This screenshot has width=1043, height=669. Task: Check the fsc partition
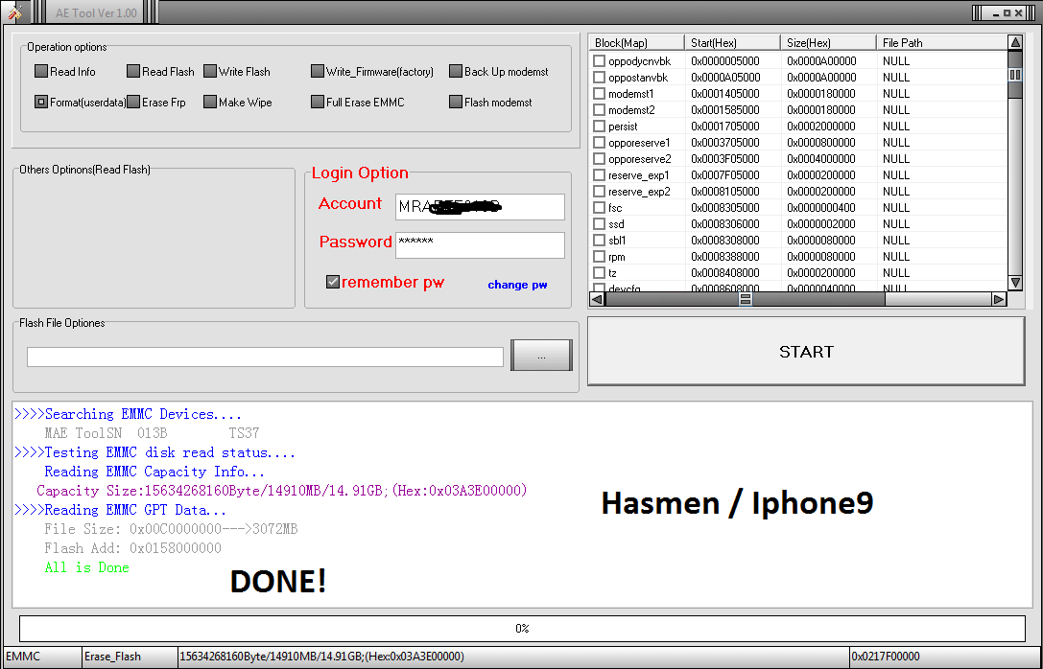(600, 207)
